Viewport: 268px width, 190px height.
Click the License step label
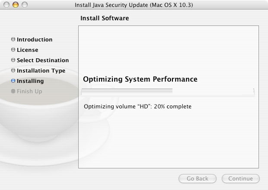pyautogui.click(x=27, y=50)
